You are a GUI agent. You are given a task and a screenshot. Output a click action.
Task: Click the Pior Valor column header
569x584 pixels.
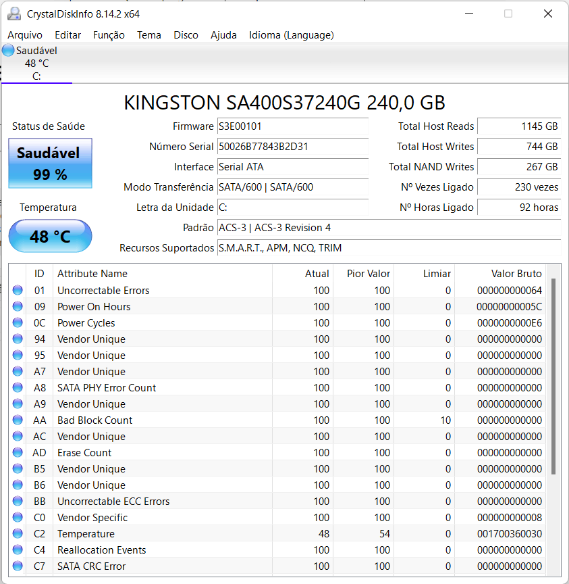click(x=364, y=273)
